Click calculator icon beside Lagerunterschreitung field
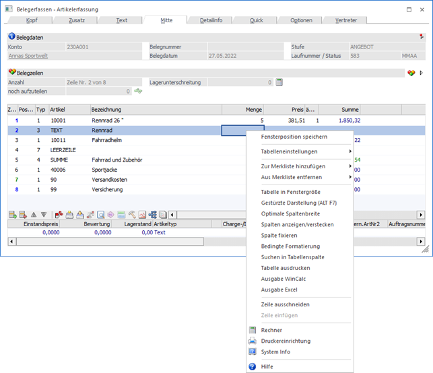The width and height of the screenshot is (433, 373). pyautogui.click(x=279, y=82)
